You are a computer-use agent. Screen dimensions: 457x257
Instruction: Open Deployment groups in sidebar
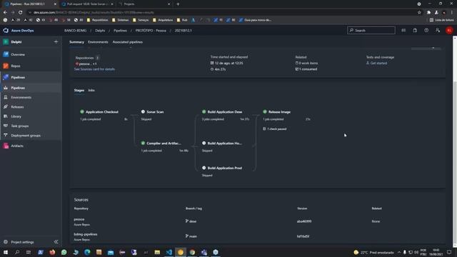26,136
